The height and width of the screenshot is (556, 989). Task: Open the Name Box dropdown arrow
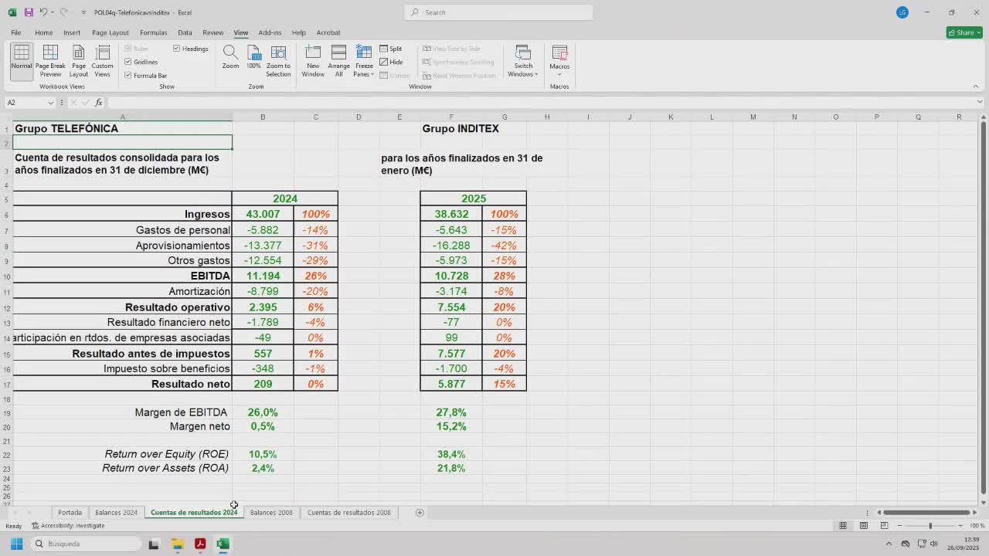(51, 102)
